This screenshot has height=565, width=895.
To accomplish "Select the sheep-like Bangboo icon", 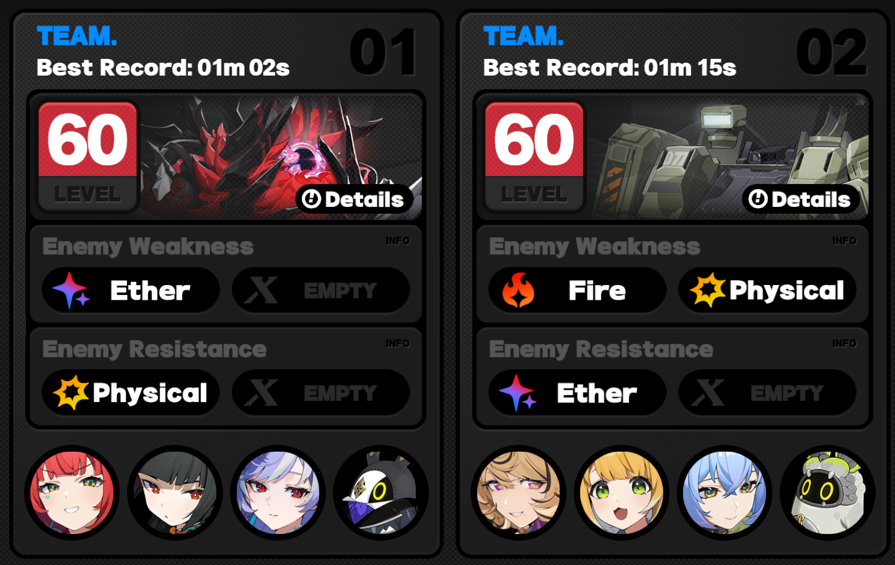I will tap(827, 493).
